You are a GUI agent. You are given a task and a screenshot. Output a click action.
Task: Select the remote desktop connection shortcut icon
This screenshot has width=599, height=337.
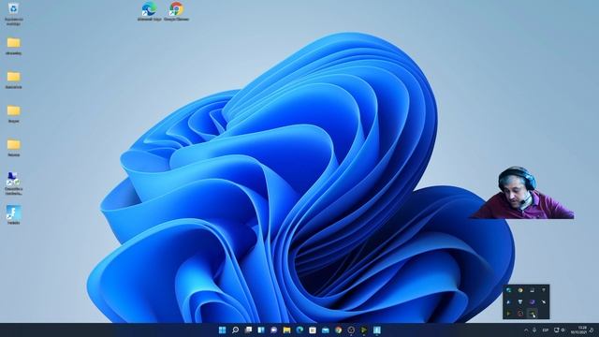click(14, 183)
